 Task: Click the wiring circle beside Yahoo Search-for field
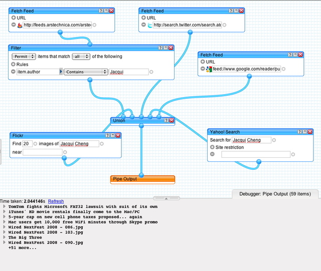pos(274,140)
